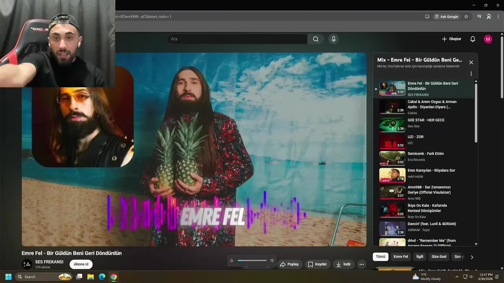Focus the YouTube Ara search field
The width and height of the screenshot is (504, 283).
coord(237,39)
